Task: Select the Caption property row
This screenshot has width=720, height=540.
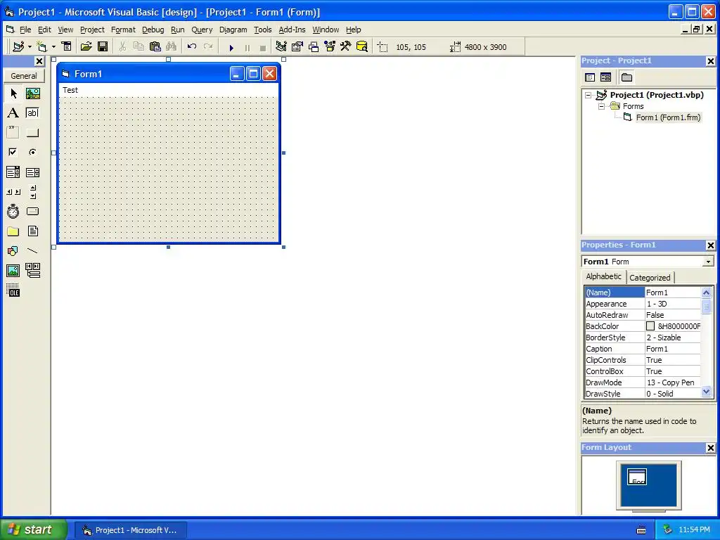Action: click(643, 349)
